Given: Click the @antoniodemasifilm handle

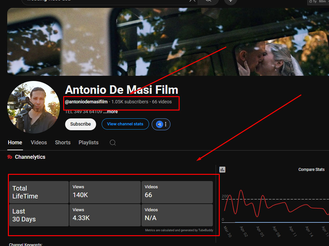Looking at the screenshot, I should point(86,102).
